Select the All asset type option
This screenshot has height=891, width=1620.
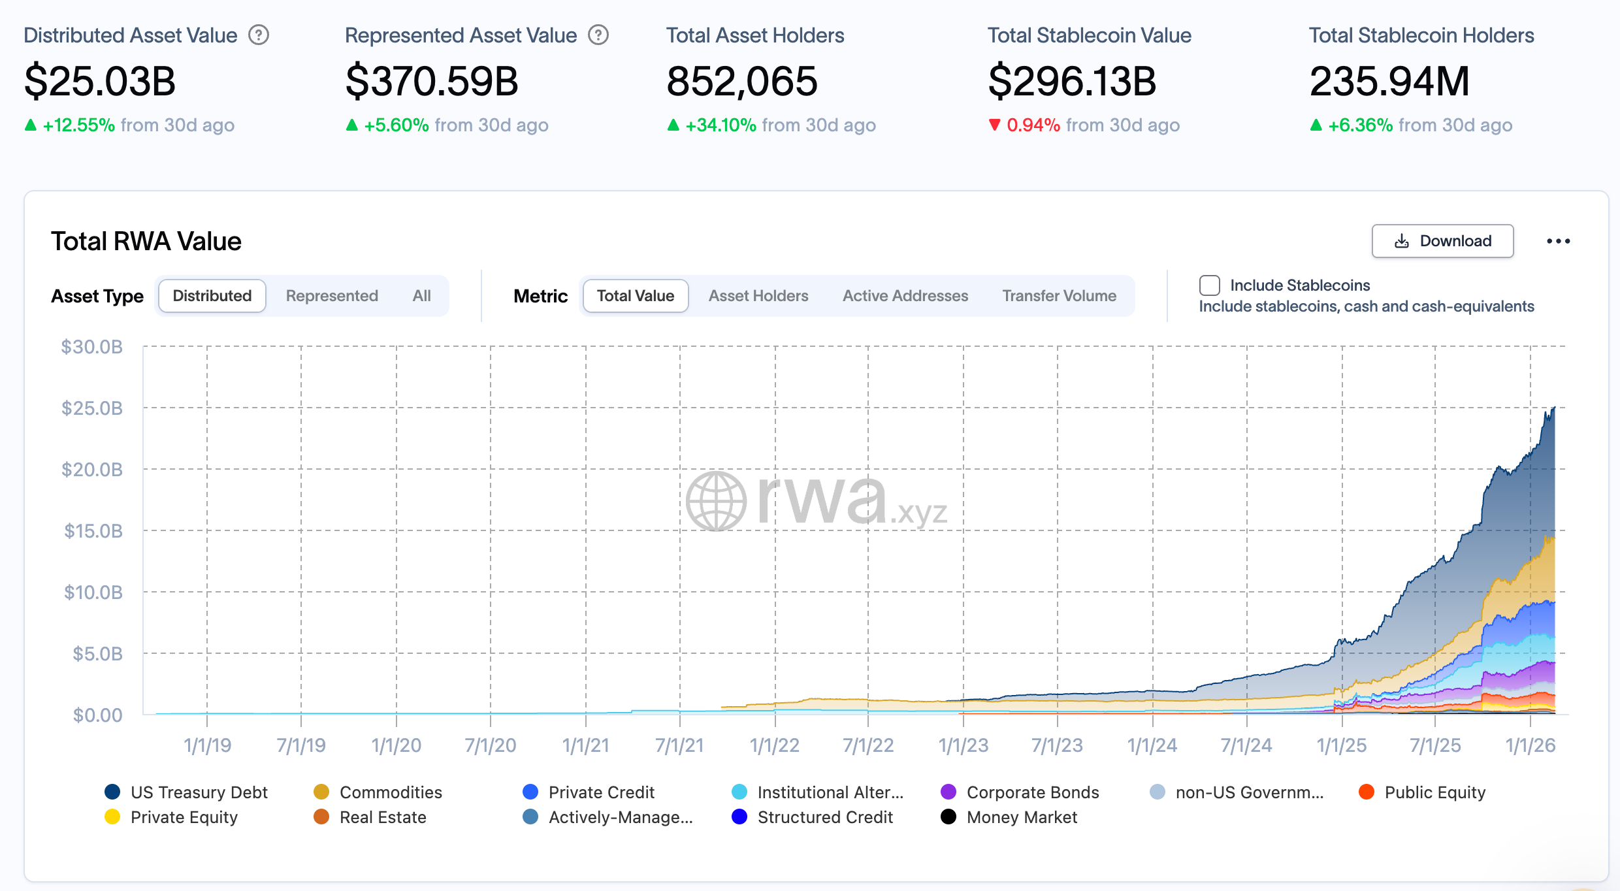click(x=421, y=296)
